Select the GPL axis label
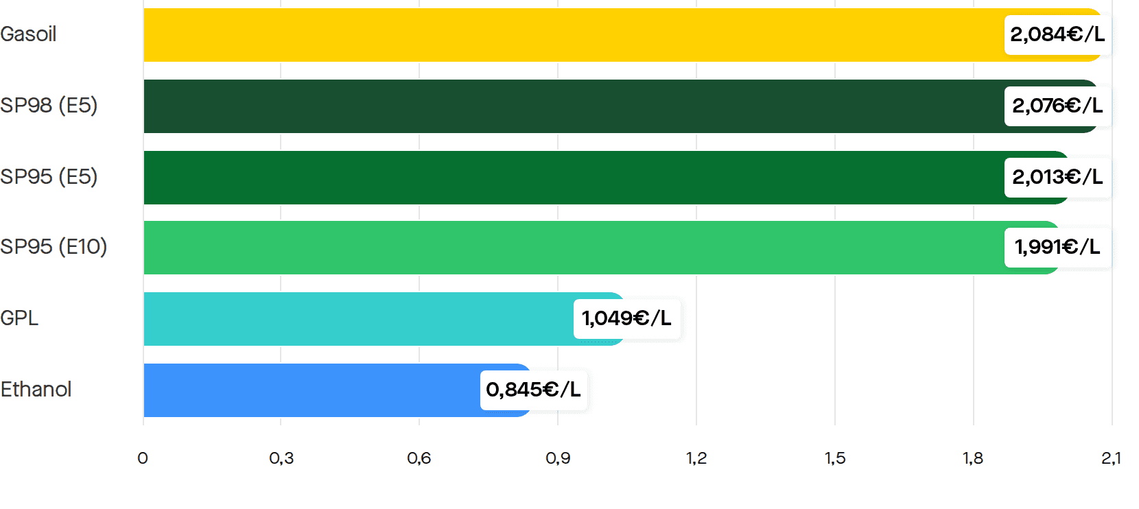Screen dimensions: 1139x509 pyautogui.click(x=19, y=318)
